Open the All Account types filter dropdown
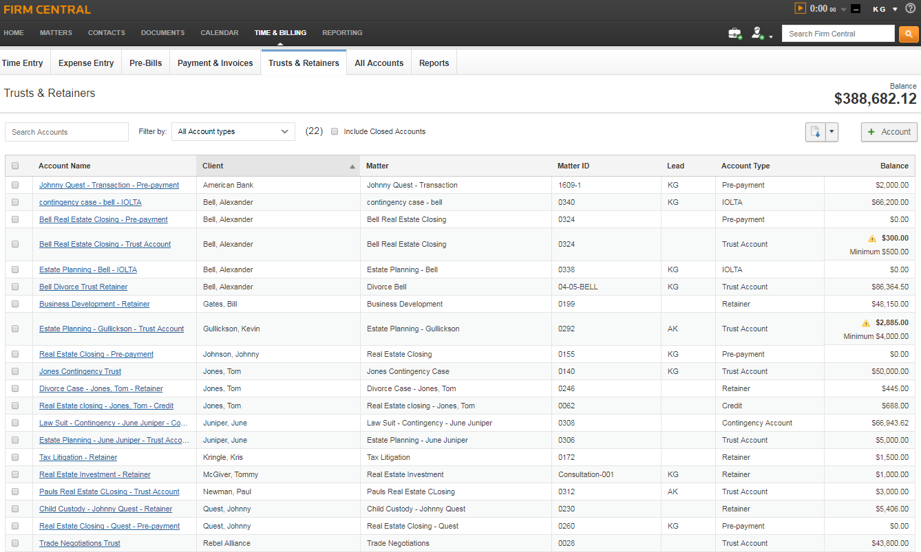This screenshot has height=552, width=921. coord(233,131)
